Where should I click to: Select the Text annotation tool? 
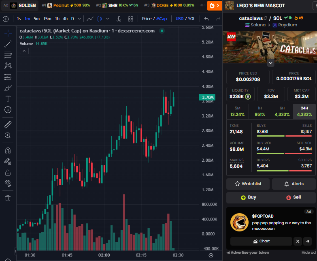(8, 99)
